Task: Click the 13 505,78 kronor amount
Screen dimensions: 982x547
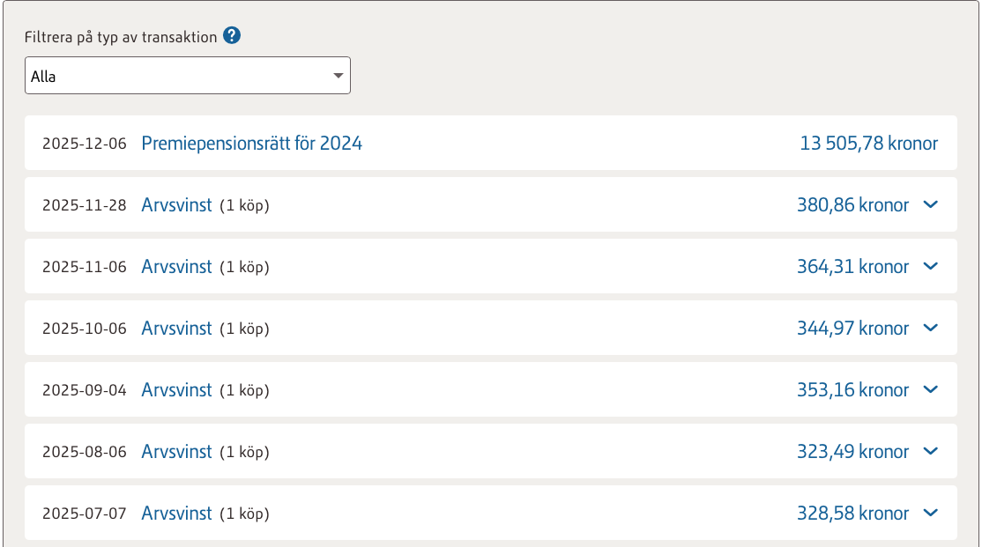Action: tap(868, 144)
